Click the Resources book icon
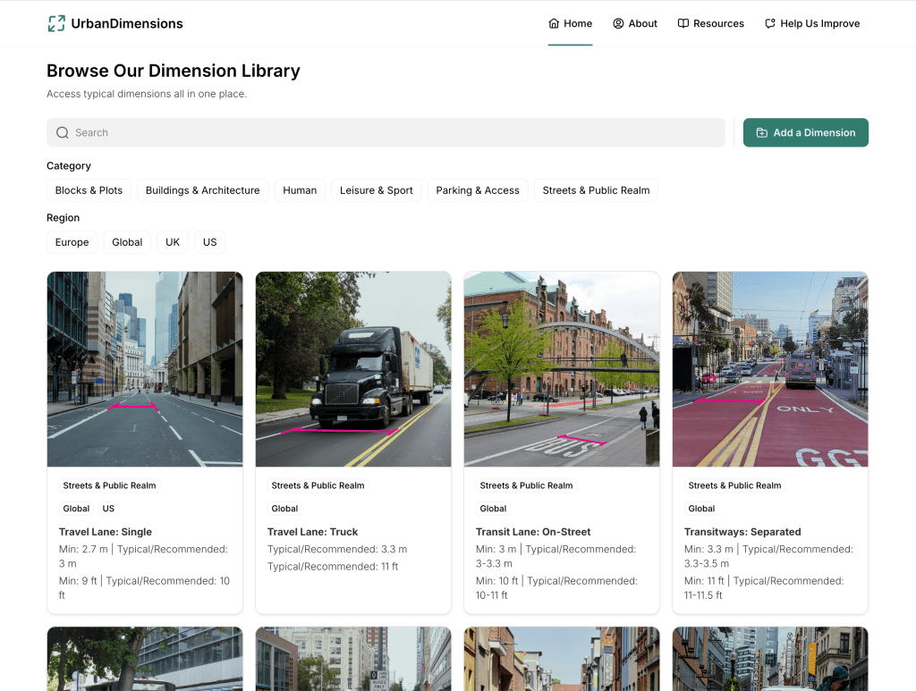 [683, 24]
